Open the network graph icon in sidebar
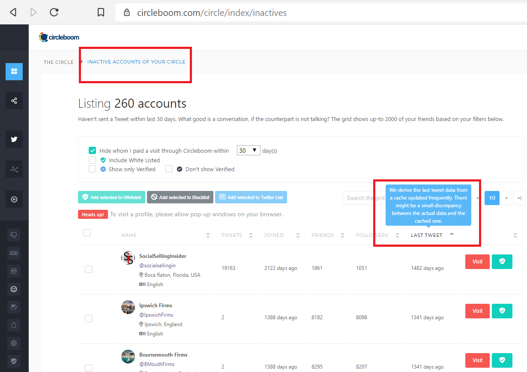 click(x=14, y=169)
